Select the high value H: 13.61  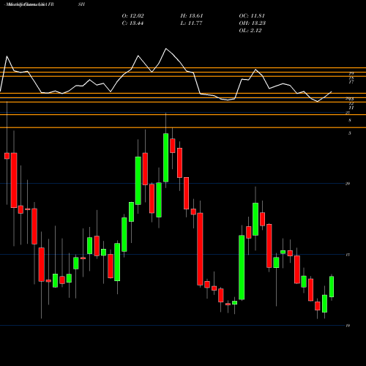pos(192,16)
